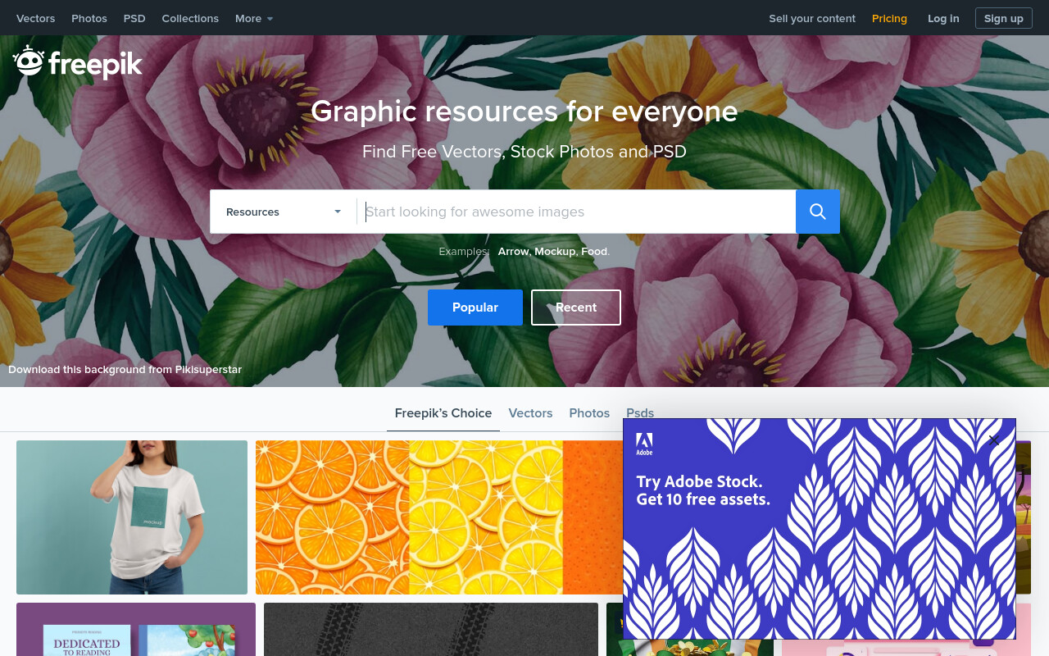The image size is (1049, 656).
Task: Click the Mockup example search term
Action: point(555,251)
